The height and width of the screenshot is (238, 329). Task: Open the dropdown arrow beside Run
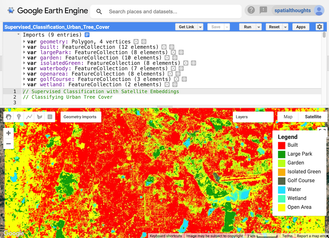click(259, 27)
